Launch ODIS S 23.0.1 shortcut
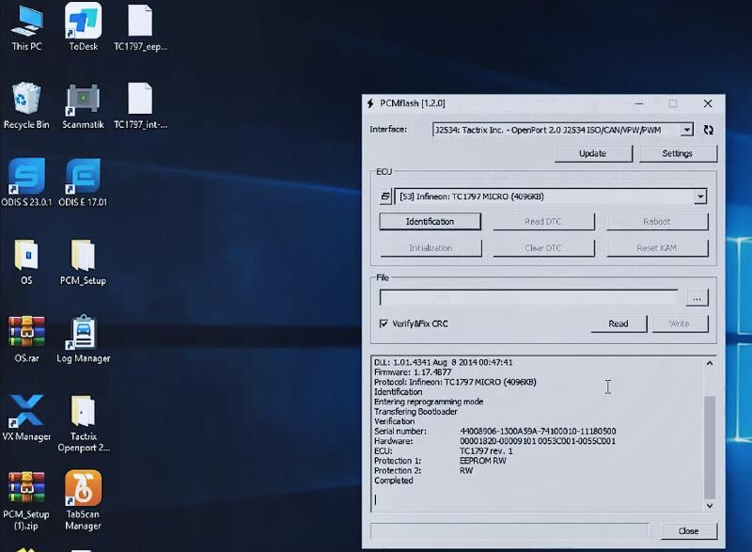Viewport: 752px width, 552px height. [26, 177]
